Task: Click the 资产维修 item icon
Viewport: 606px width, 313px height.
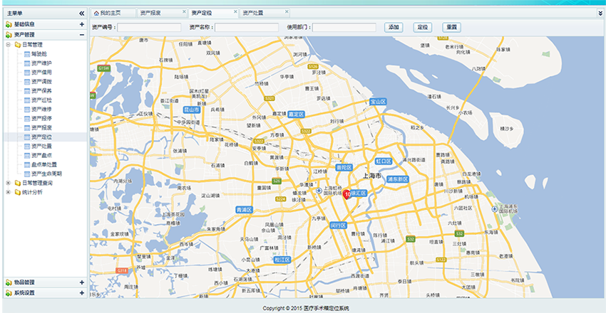Action: coord(26,110)
